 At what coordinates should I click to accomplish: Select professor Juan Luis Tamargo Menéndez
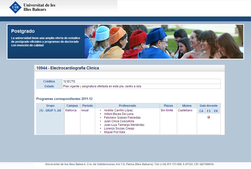click(124, 125)
